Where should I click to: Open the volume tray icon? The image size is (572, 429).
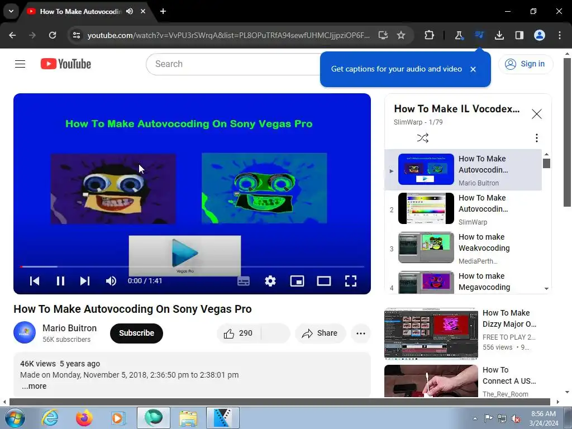516,418
